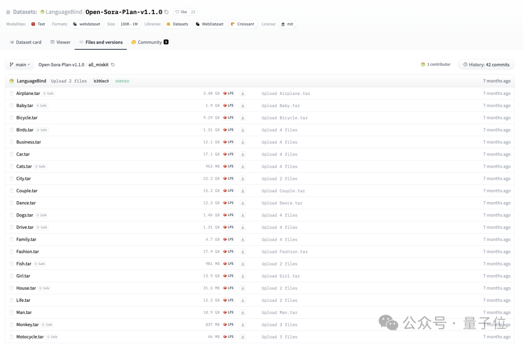
Task: Open the Viewer tab
Action: click(61, 42)
